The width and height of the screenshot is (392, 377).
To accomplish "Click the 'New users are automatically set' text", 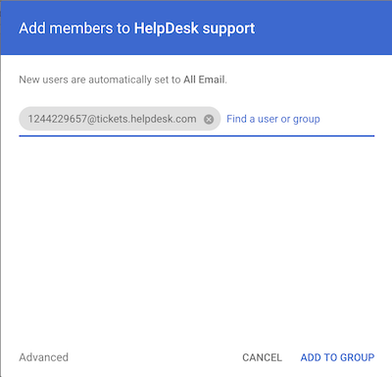I will click(122, 80).
